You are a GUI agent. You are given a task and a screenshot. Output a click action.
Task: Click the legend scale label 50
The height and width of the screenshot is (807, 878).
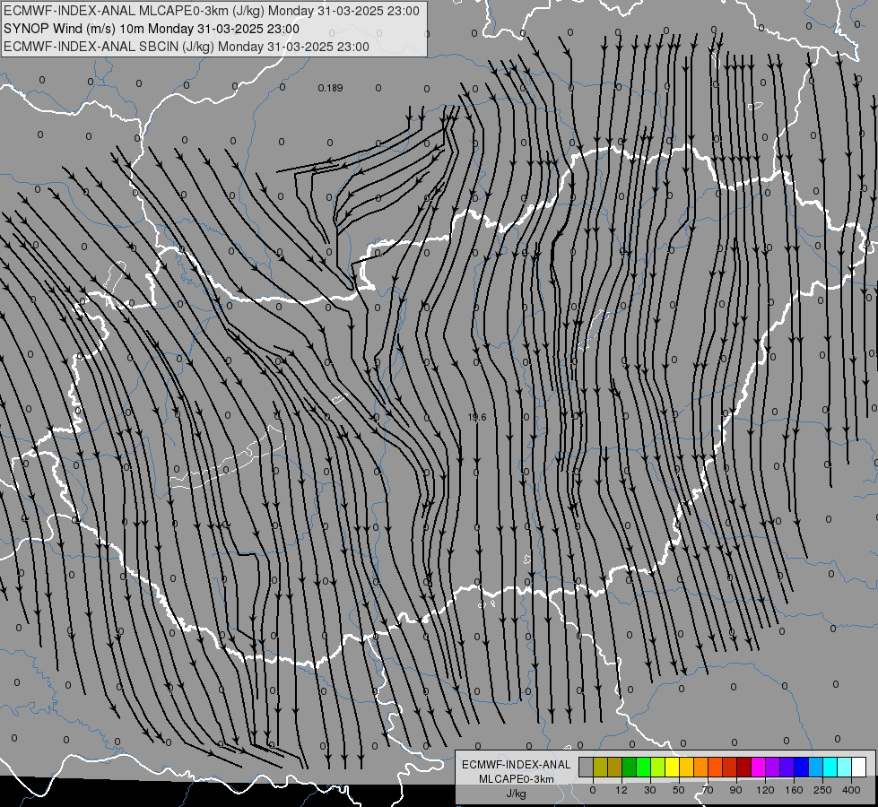(679, 790)
